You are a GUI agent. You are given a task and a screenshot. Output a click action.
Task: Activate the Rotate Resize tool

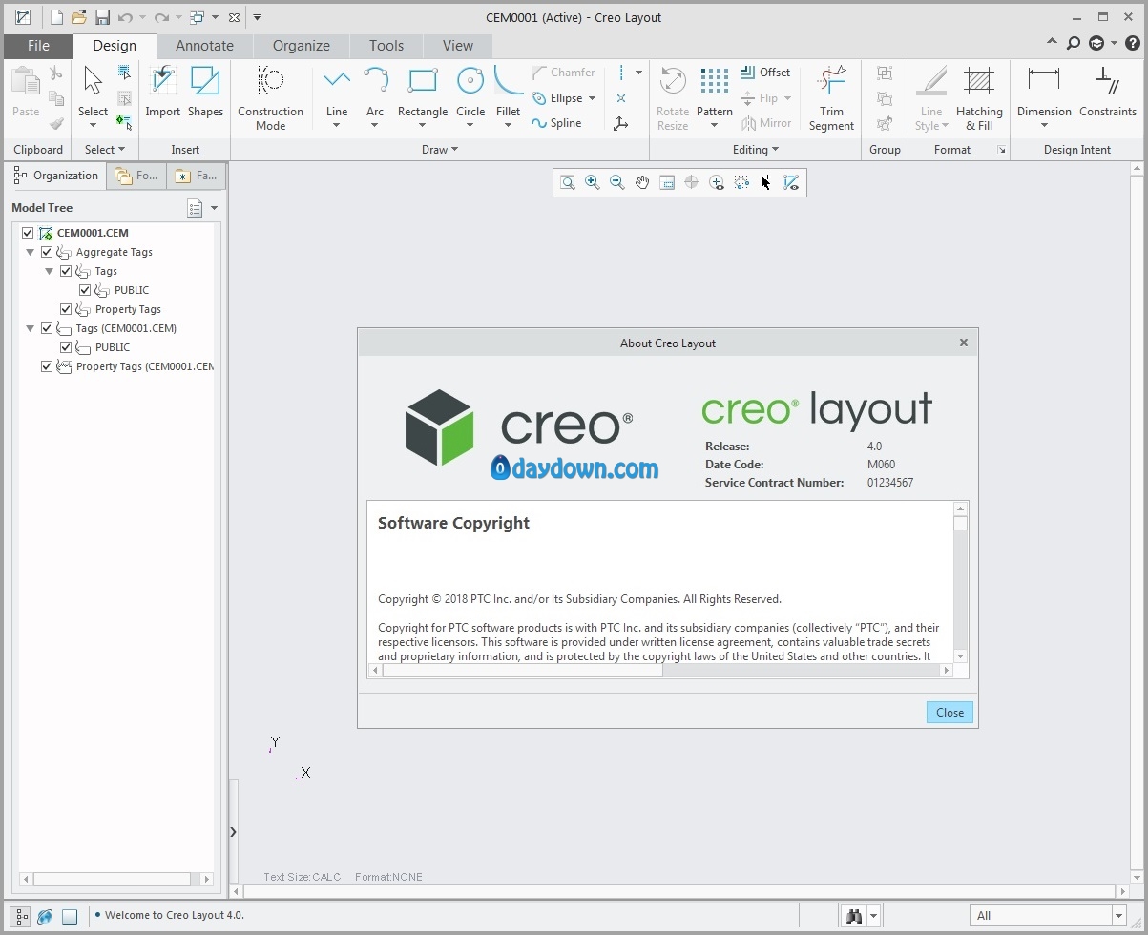[673, 98]
